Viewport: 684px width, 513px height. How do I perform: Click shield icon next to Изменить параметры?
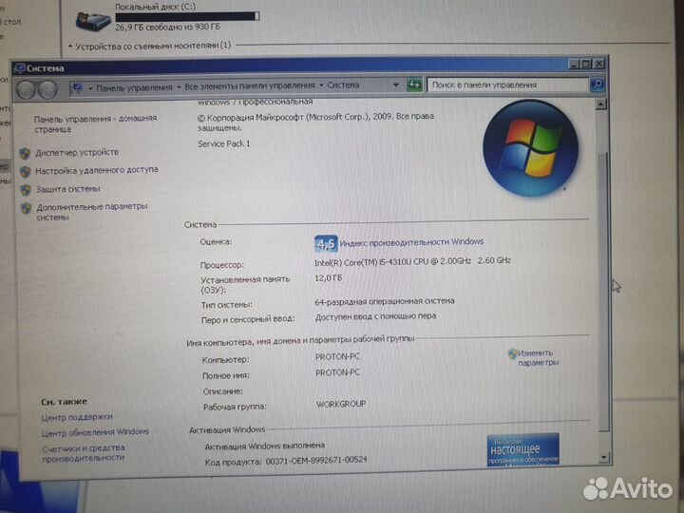(513, 353)
